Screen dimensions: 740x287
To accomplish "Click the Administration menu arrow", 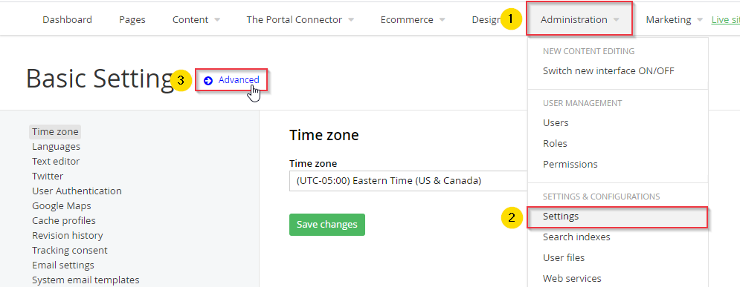I will tap(617, 20).
